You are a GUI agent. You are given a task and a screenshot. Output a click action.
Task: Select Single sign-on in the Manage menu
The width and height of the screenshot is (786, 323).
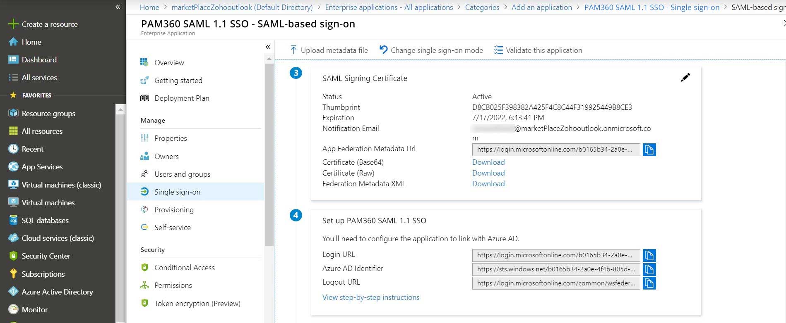177,192
